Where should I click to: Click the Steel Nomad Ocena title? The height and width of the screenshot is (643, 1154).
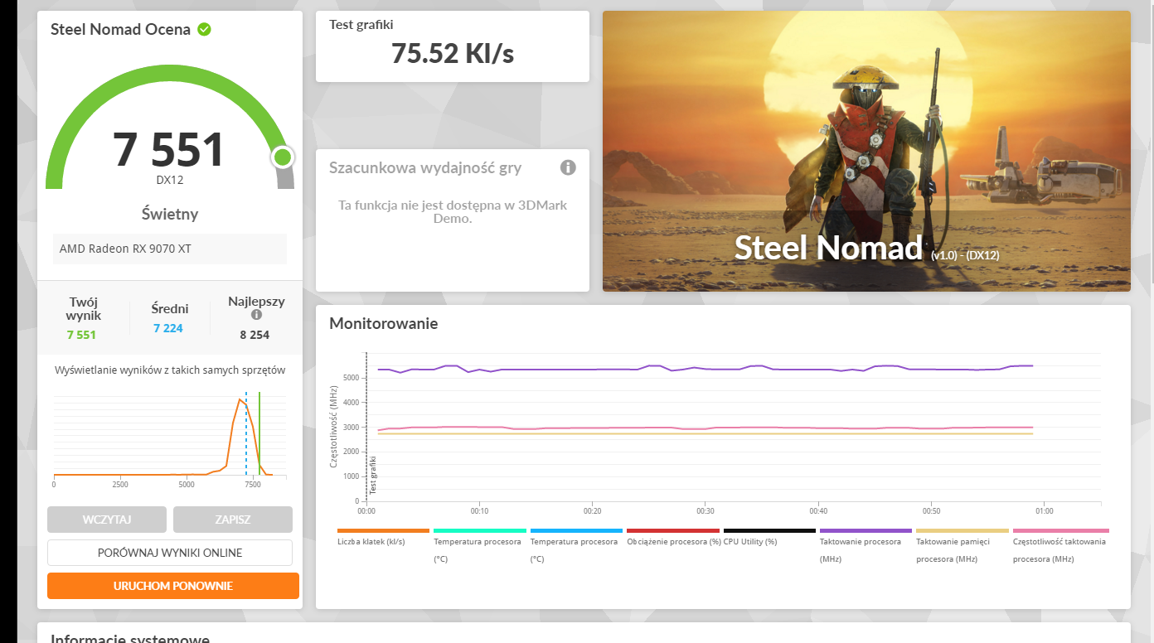pyautogui.click(x=120, y=30)
